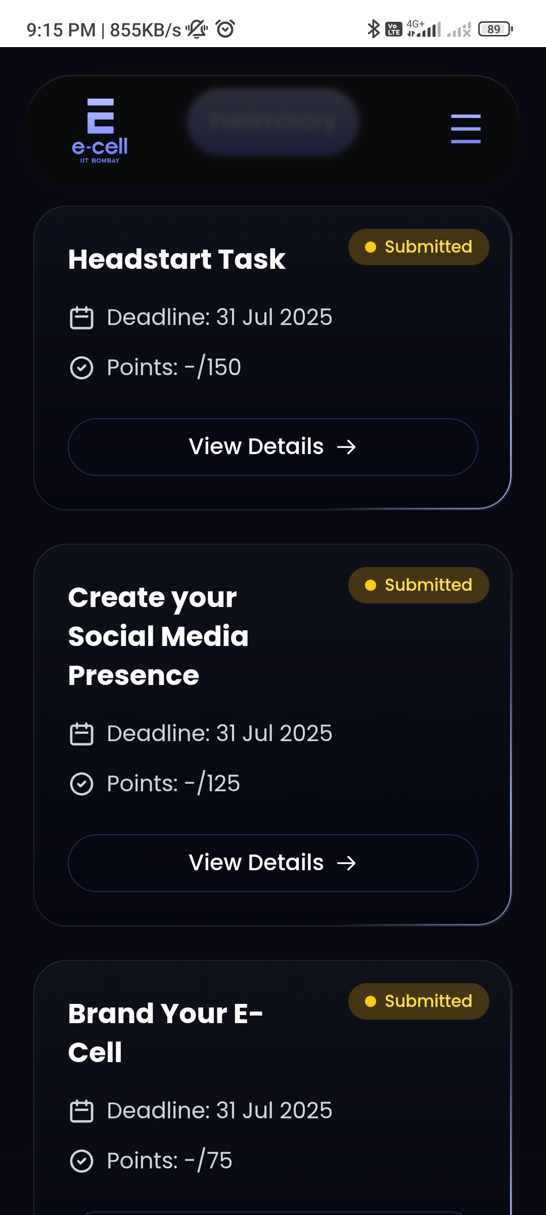Select the Create your Social Media Presence title

(158, 636)
